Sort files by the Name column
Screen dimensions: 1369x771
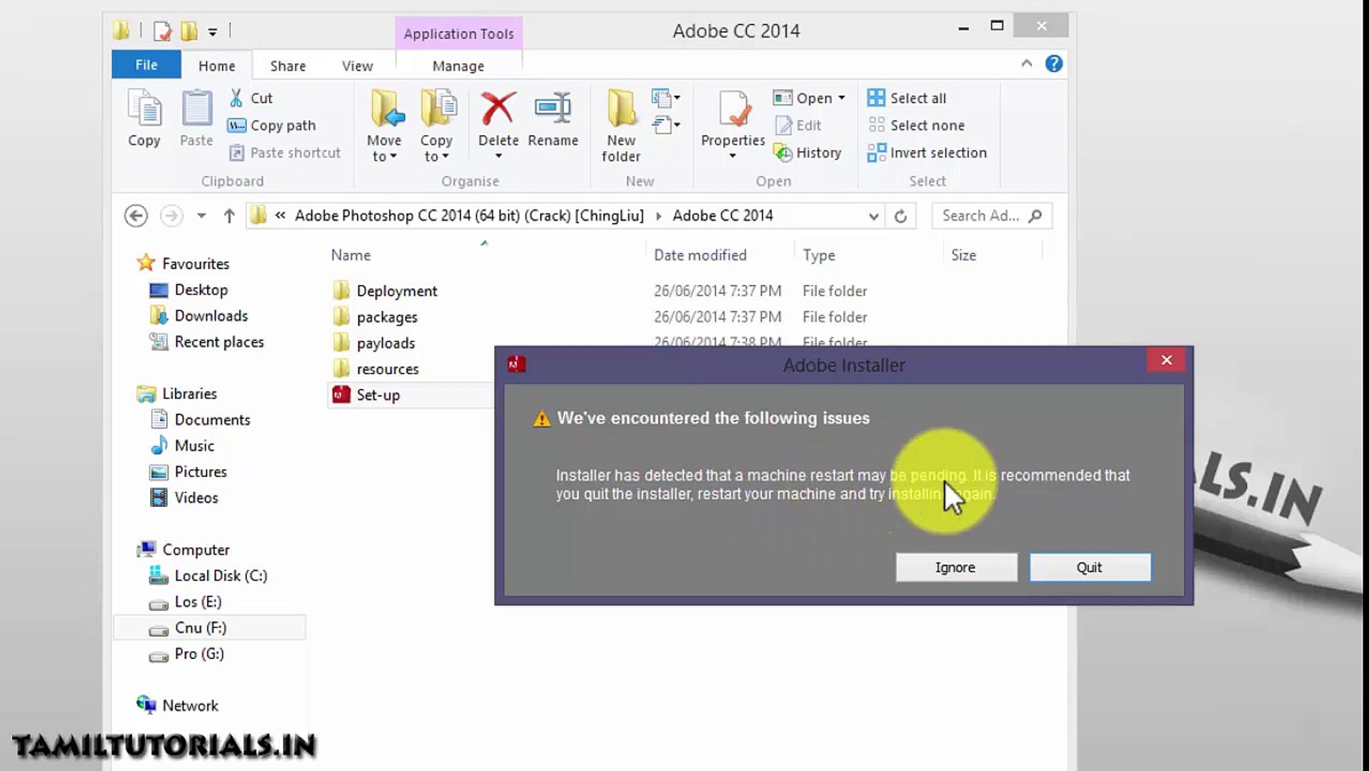tap(351, 255)
